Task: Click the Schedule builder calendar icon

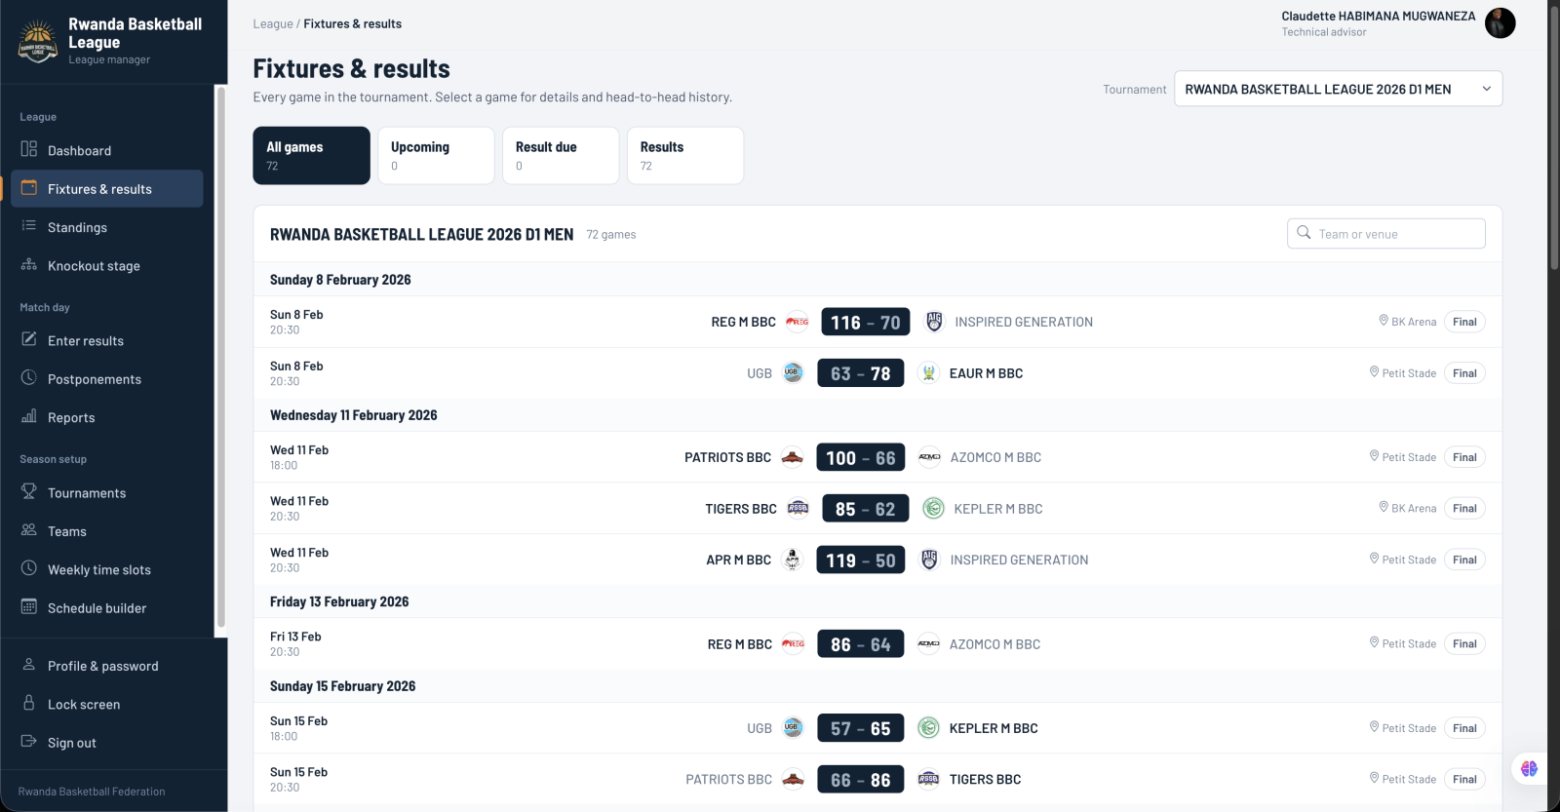Action: [29, 606]
